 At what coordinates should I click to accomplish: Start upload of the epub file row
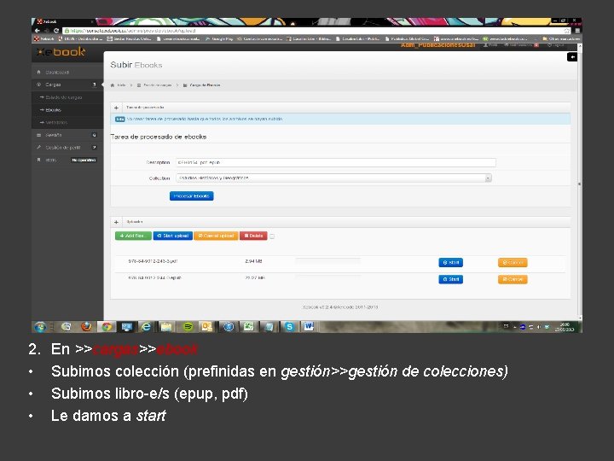coord(451,279)
